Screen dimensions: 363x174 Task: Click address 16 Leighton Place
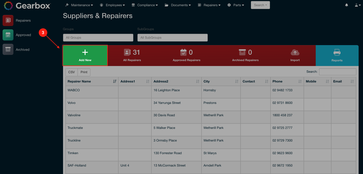[167, 90]
